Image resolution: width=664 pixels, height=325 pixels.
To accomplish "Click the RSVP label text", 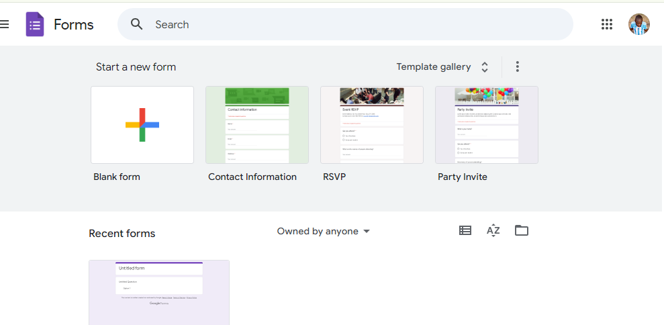I will click(334, 177).
